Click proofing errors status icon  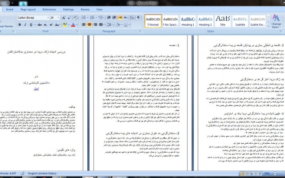click(x=22, y=174)
